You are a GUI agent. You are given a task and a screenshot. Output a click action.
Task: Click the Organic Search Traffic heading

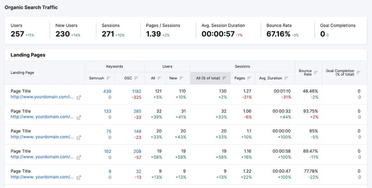tap(31, 7)
